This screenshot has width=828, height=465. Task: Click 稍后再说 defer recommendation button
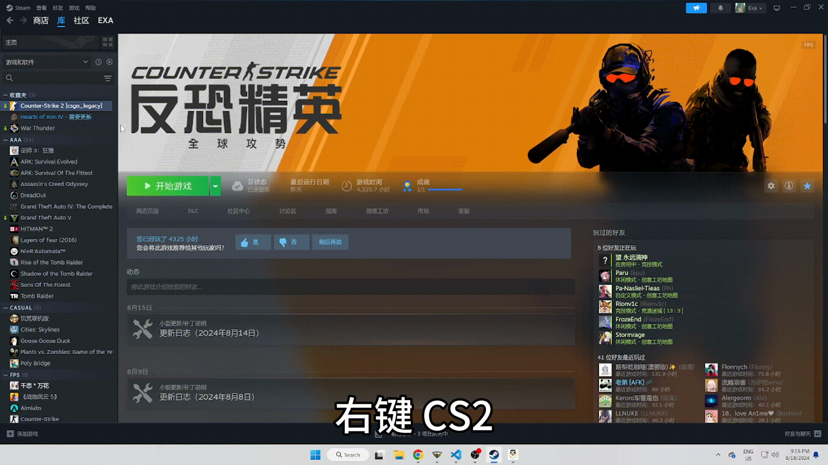(330, 242)
